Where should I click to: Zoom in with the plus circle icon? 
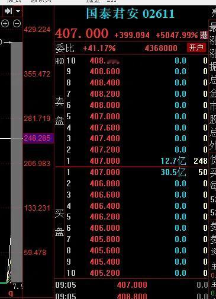tap(5, 24)
